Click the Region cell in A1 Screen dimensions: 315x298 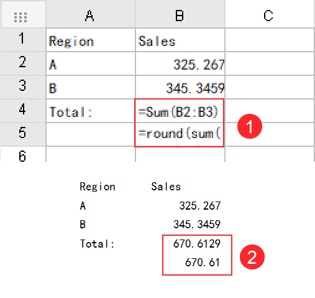pos(91,40)
